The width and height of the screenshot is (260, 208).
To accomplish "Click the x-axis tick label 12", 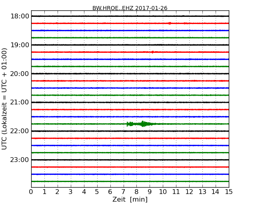I will coord(189,192).
